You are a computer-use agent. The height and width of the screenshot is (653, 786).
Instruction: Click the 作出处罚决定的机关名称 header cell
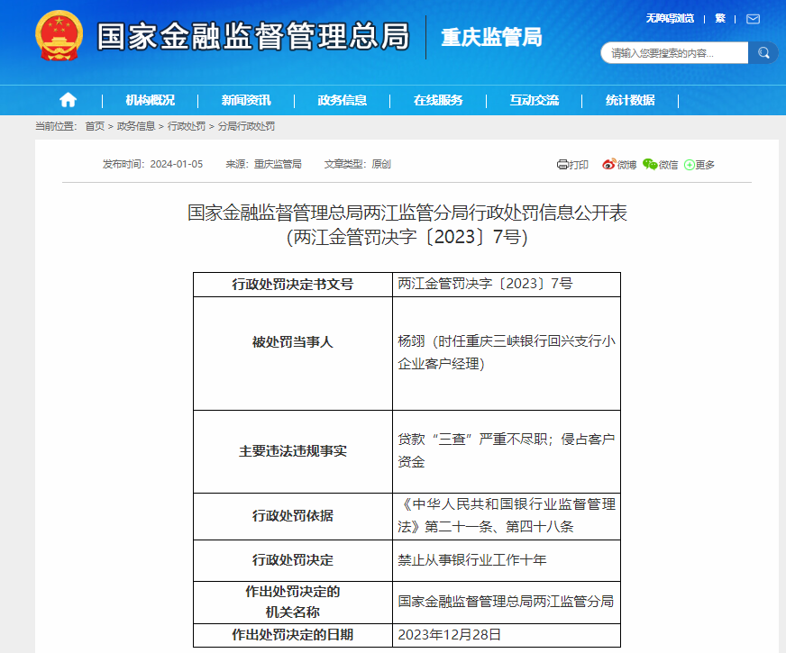(293, 603)
